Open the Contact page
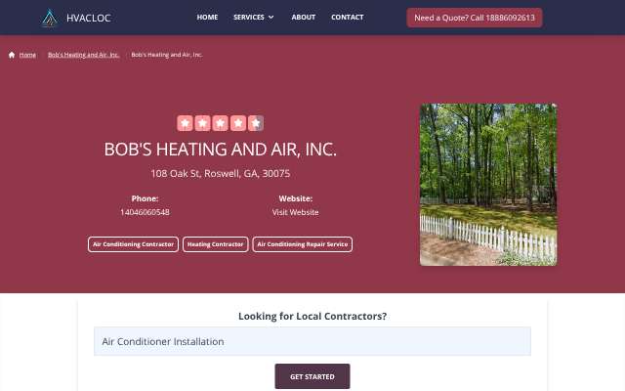 coord(348,18)
